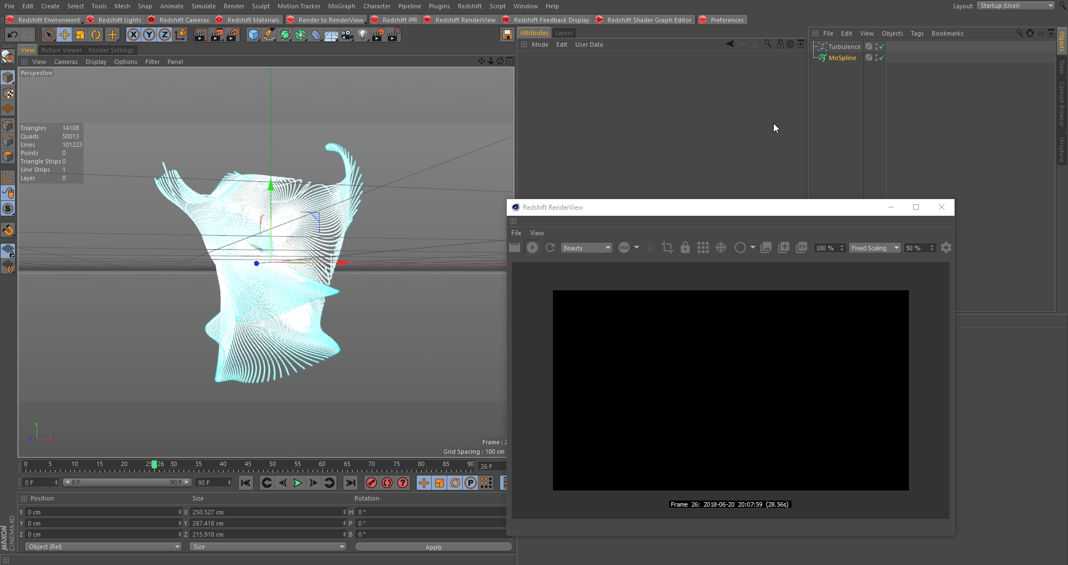This screenshot has width=1068, height=565.
Task: Click Play forward on timeline
Action: pyautogui.click(x=298, y=483)
